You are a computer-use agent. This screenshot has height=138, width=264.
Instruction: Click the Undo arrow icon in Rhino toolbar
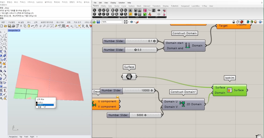click(33, 26)
